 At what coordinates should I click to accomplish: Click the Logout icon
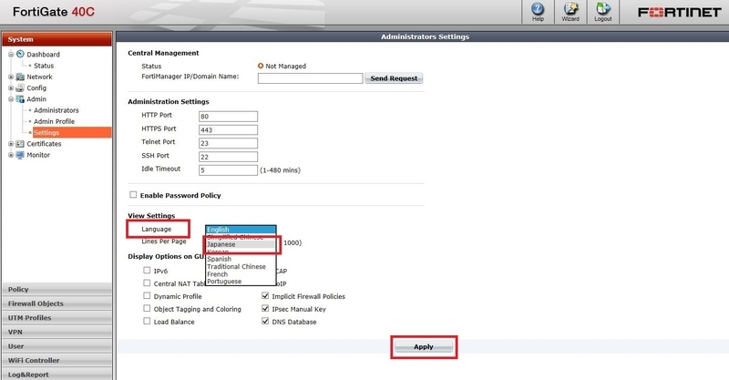tap(603, 12)
